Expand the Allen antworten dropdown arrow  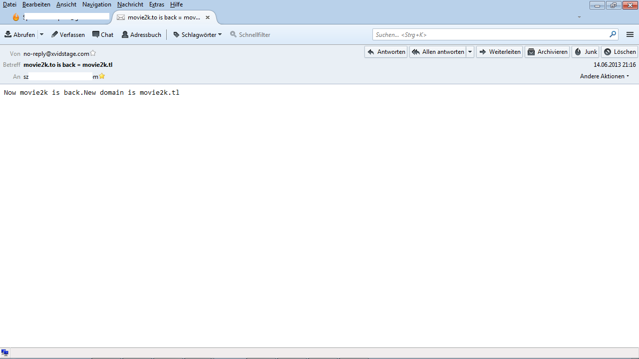(470, 52)
